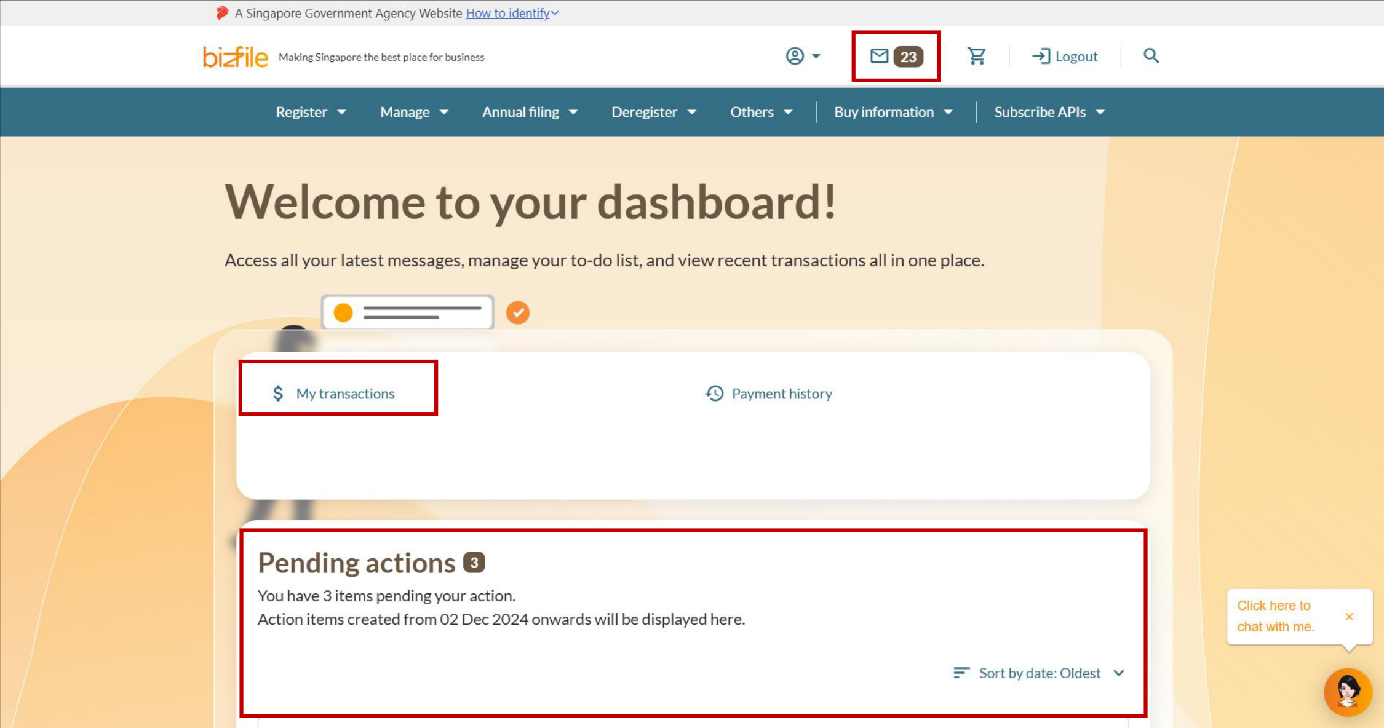Close the chat prompt bubble
This screenshot has width=1384, height=728.
(1349, 616)
